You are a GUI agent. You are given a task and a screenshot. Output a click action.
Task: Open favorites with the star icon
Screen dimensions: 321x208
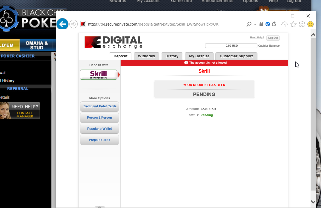[x=293, y=24]
